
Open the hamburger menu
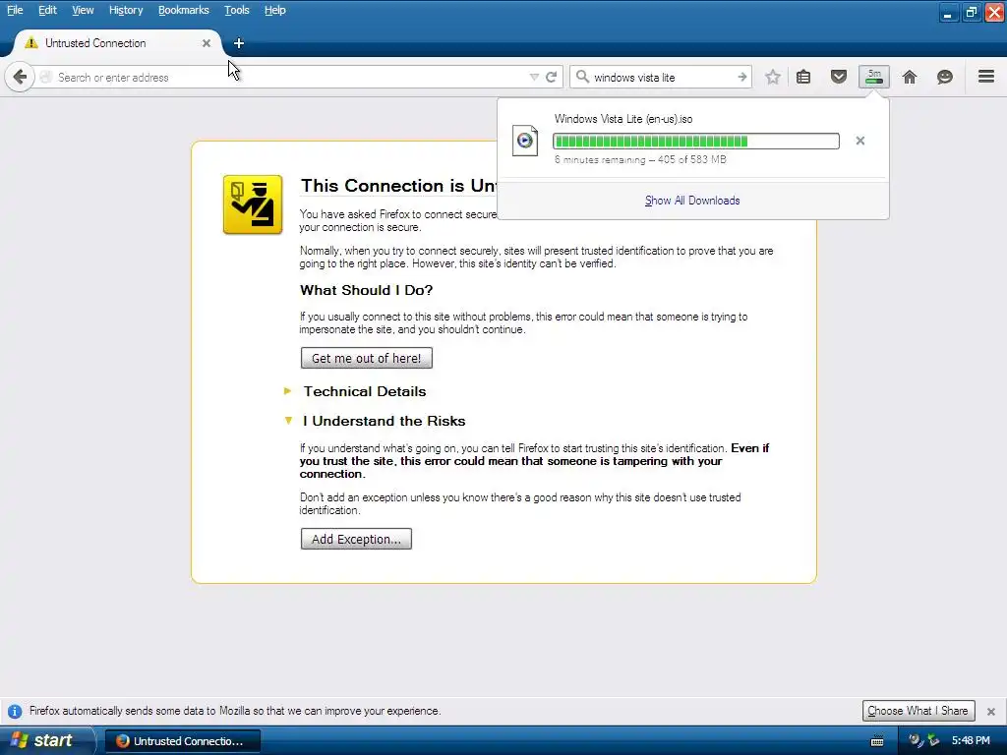(986, 77)
